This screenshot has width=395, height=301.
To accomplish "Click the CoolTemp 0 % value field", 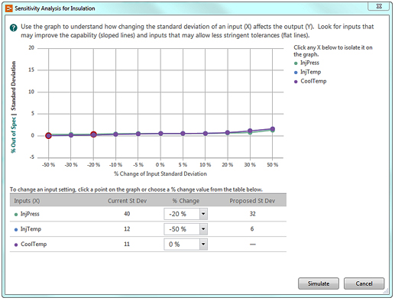I will [x=182, y=244].
